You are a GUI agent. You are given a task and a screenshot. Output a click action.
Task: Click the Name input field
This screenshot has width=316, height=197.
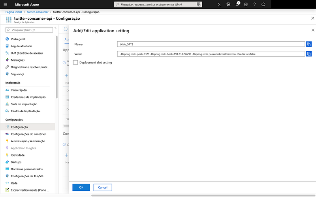click(211, 44)
